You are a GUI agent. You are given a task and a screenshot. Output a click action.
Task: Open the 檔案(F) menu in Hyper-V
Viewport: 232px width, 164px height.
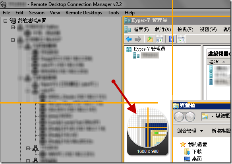point(141,29)
